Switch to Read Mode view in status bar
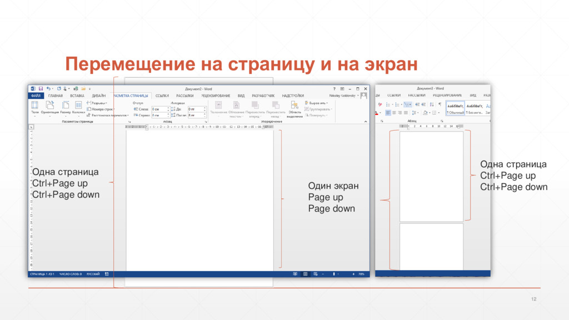The height and width of the screenshot is (320, 569). point(295,274)
